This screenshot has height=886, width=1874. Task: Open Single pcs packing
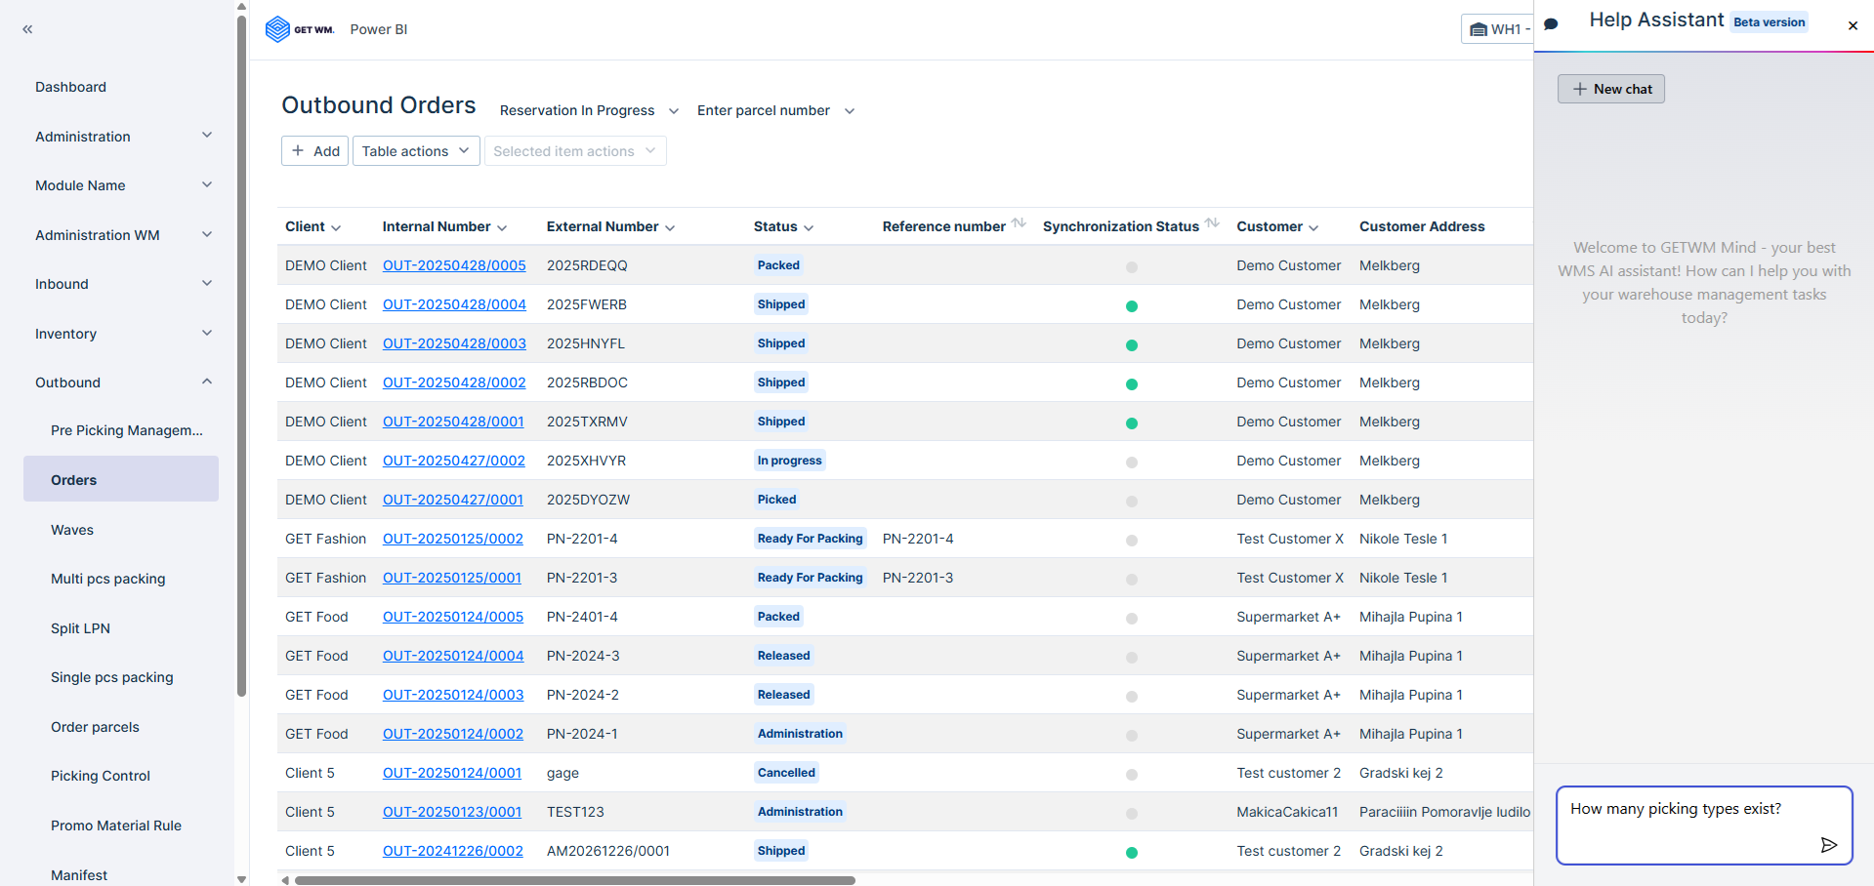(x=112, y=677)
